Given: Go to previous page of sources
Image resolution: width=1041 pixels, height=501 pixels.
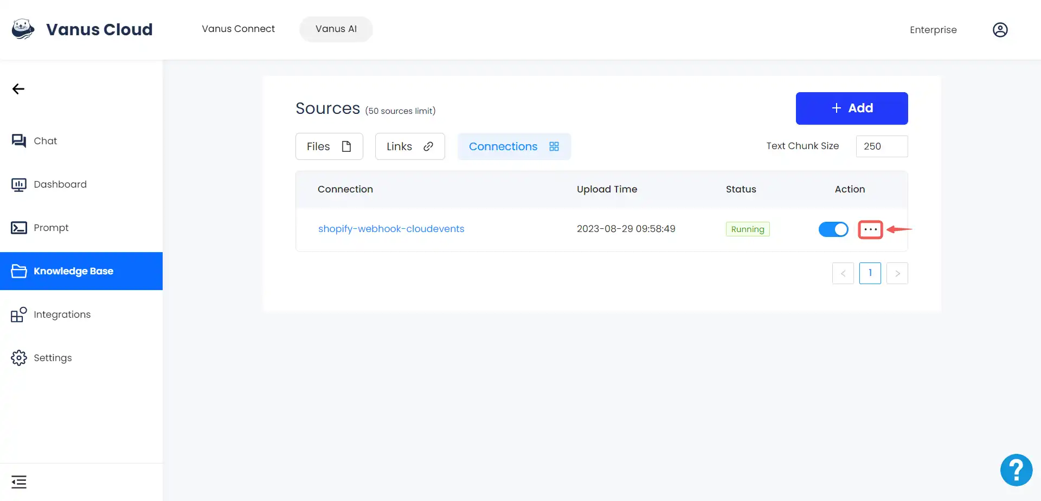Looking at the screenshot, I should coord(843,273).
